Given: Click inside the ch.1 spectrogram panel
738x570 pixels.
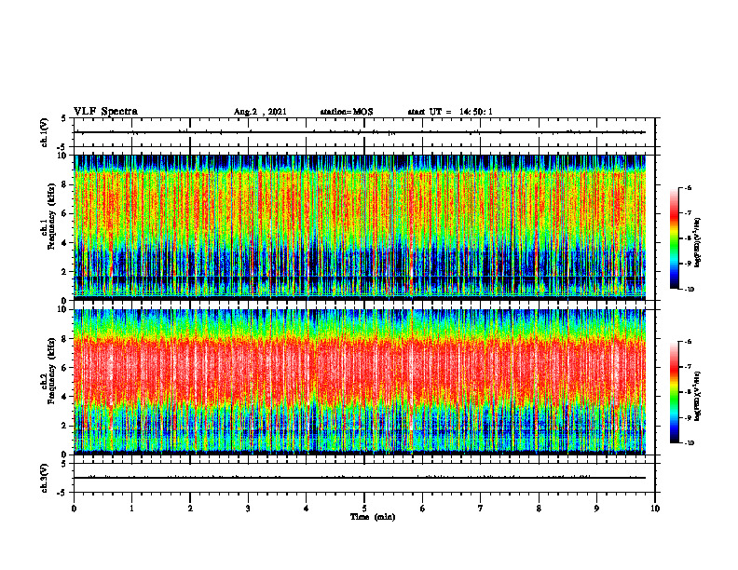Looking at the screenshot, I should click(360, 227).
